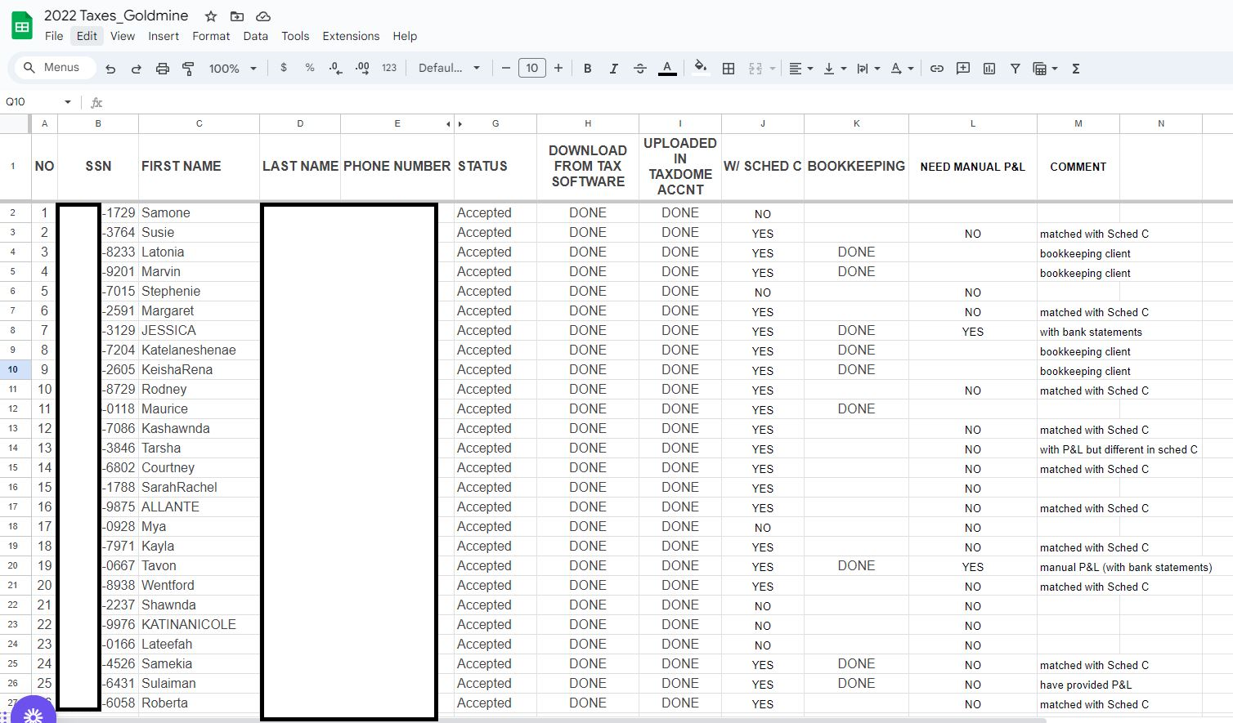
Task: Apply strikethrough formatting
Action: [x=640, y=69]
